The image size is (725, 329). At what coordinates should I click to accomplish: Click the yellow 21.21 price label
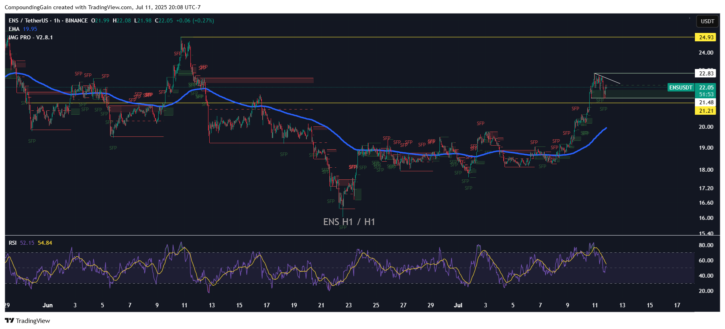pyautogui.click(x=706, y=111)
